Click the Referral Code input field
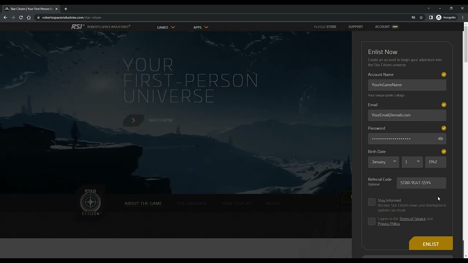The image size is (468, 263). pyautogui.click(x=421, y=183)
